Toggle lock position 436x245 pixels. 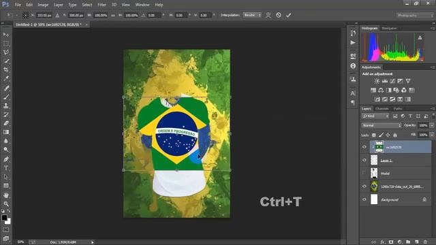coord(388,135)
